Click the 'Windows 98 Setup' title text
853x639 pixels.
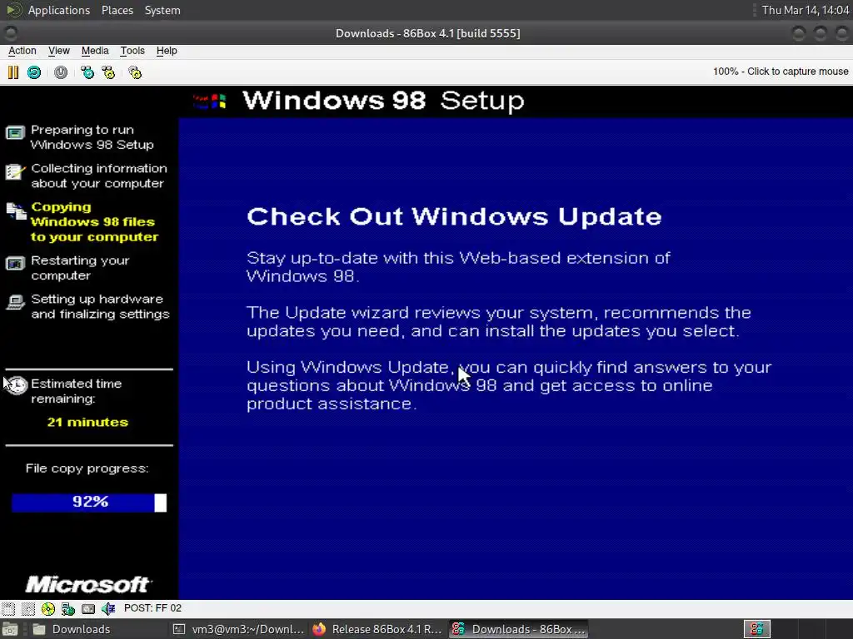point(383,101)
